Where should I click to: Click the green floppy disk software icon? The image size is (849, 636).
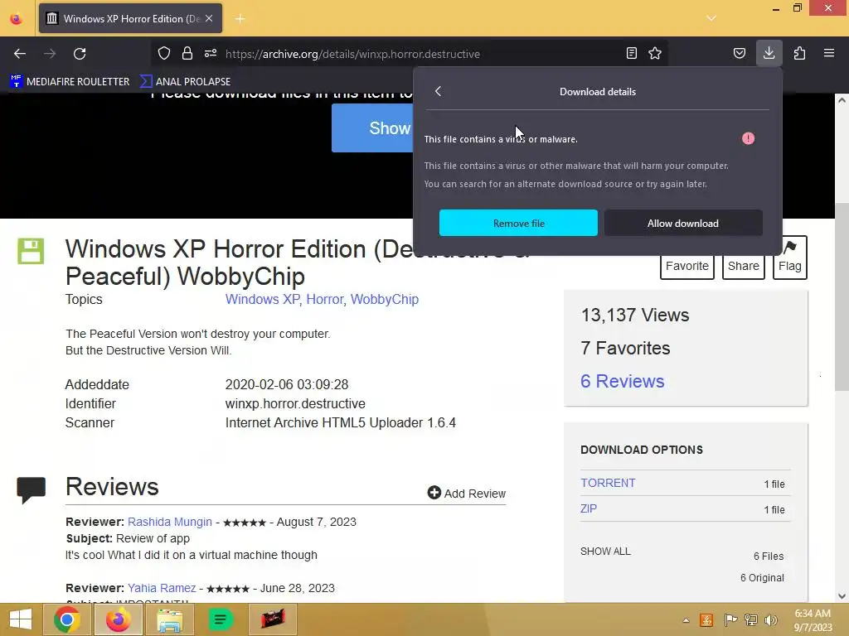(x=31, y=251)
